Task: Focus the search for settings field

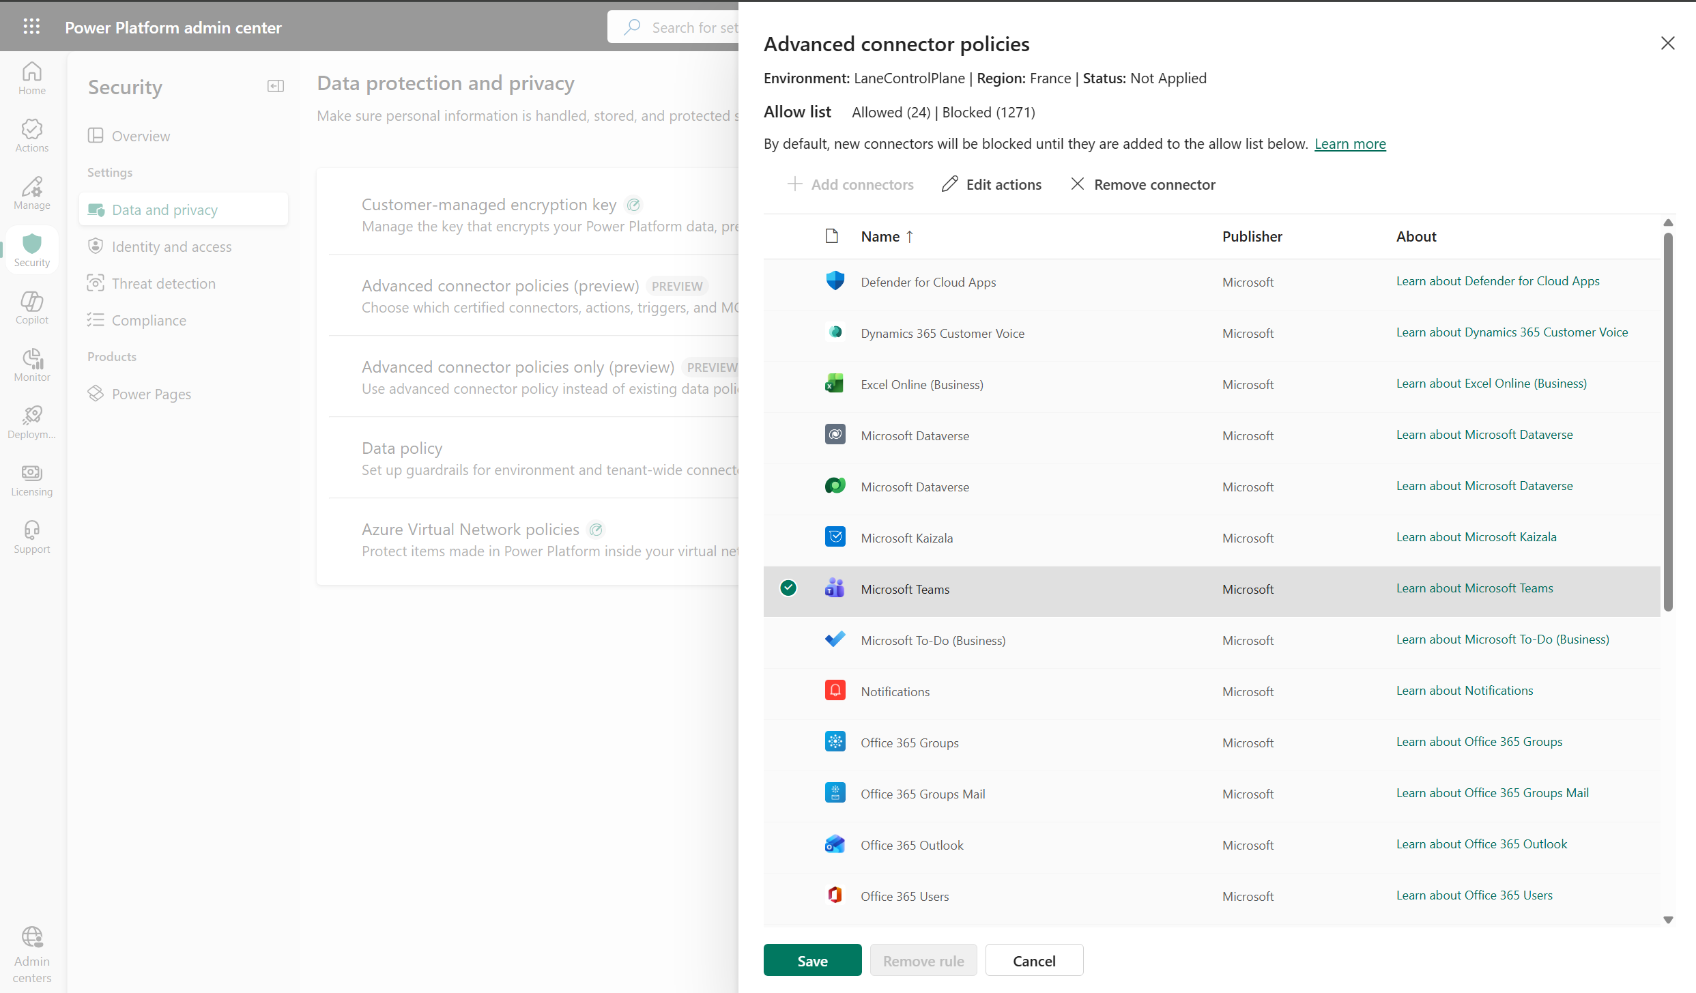Action: pyautogui.click(x=673, y=27)
